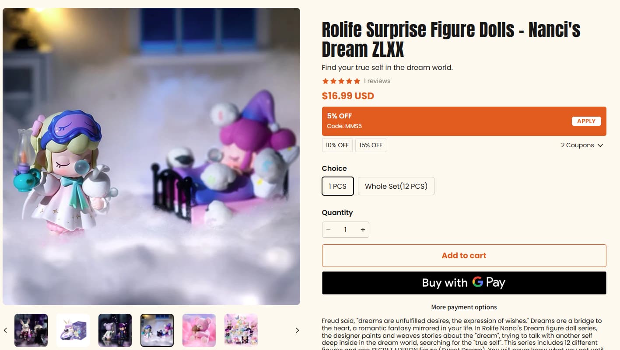Expand the 2 Coupons dropdown

coord(582,145)
